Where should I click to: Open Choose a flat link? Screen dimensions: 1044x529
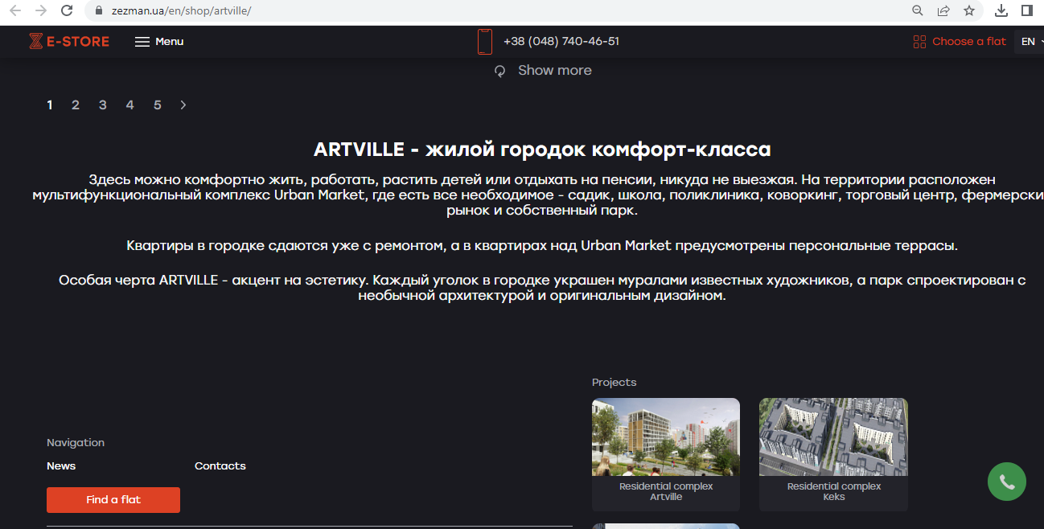969,41
